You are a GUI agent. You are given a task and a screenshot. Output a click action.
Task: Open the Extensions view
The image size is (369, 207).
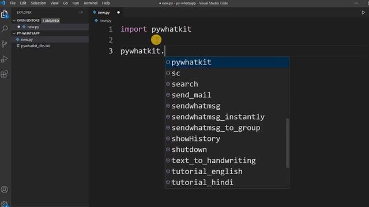click(5, 74)
